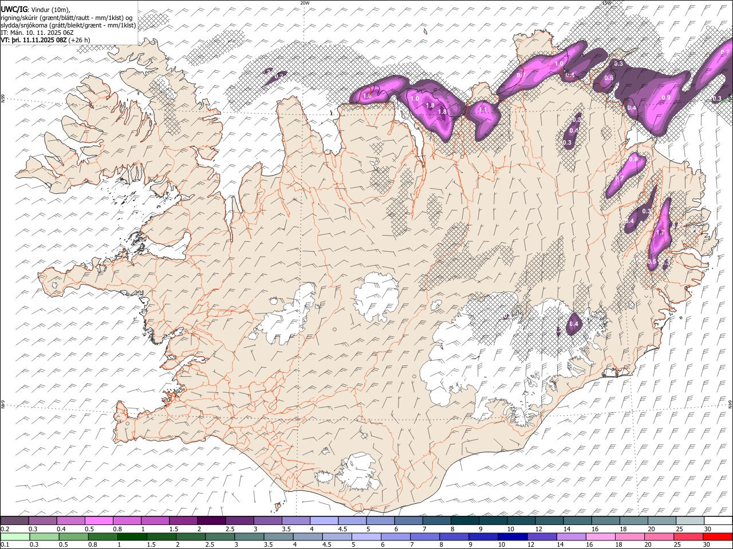This screenshot has width=733, height=549.
Task: Click the rigning/skúrir legend description line
Action: pyautogui.click(x=66, y=17)
